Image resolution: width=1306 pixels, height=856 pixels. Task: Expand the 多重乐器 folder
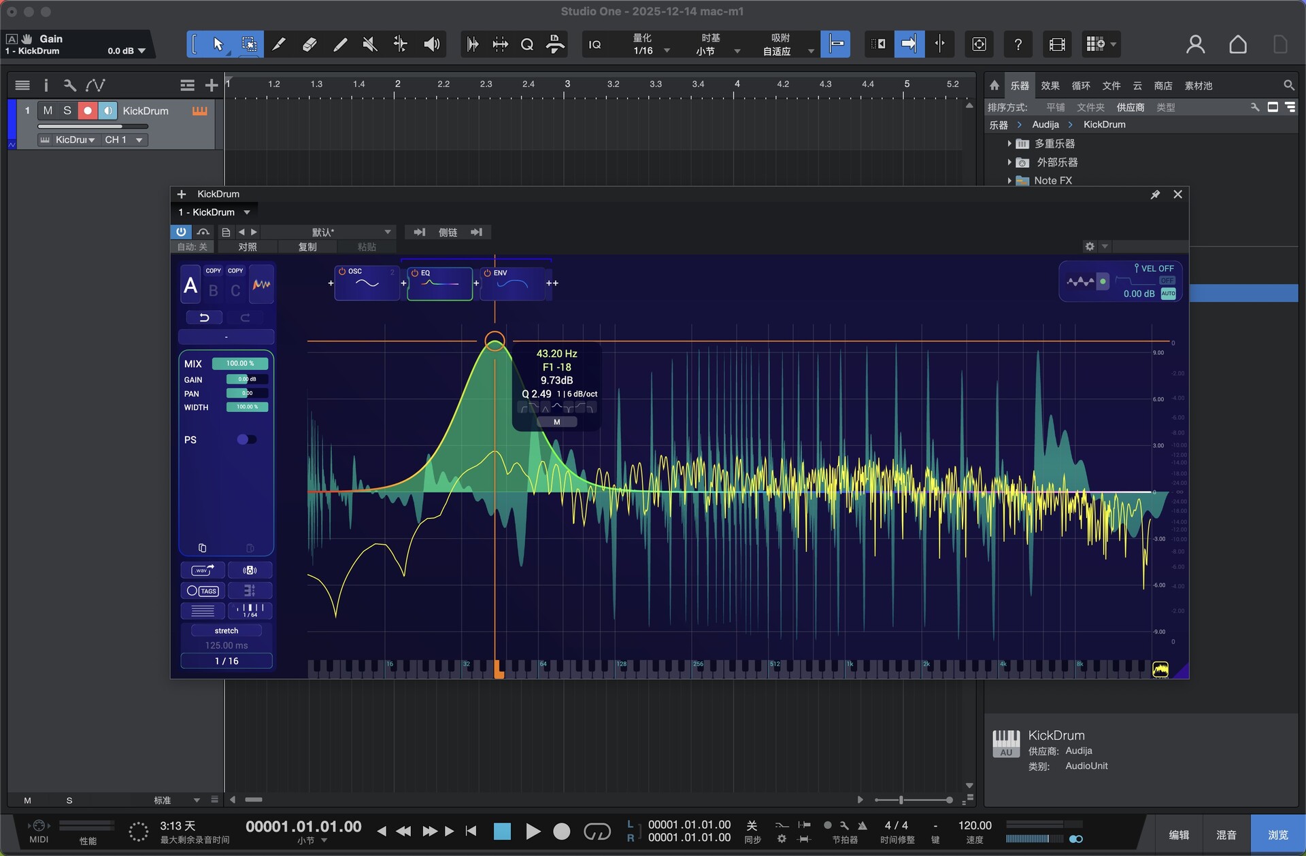point(1009,143)
